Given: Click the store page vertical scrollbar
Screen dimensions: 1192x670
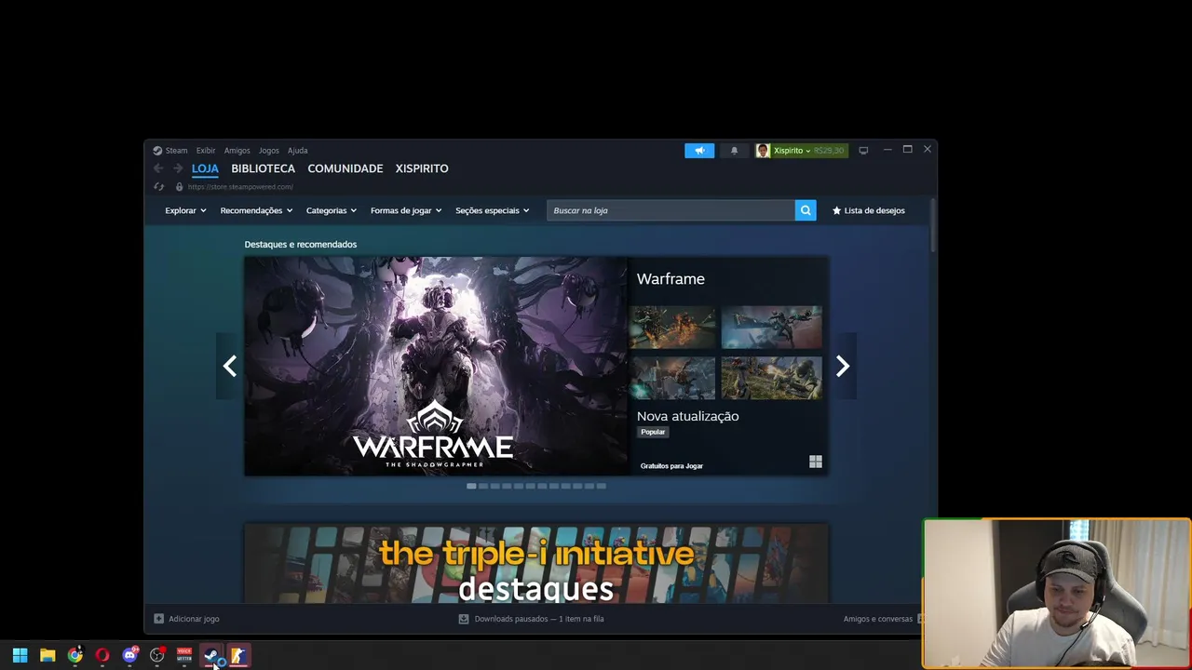Looking at the screenshot, I should pyautogui.click(x=933, y=226).
